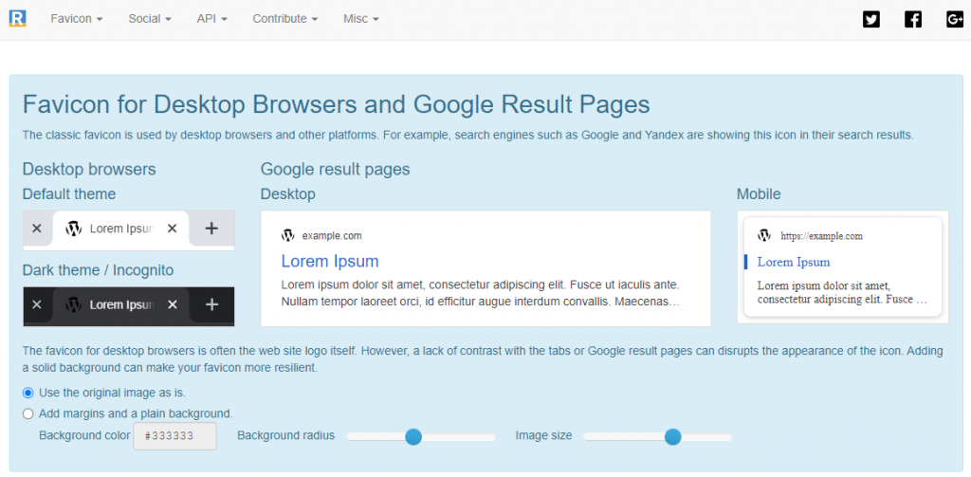The height and width of the screenshot is (477, 971).
Task: Open the Facebook social icon
Action: pyautogui.click(x=913, y=19)
